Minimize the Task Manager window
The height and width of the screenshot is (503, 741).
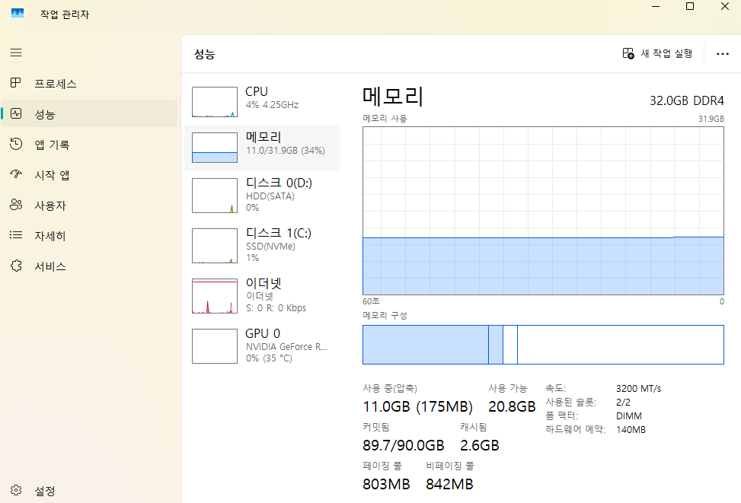pyautogui.click(x=656, y=6)
